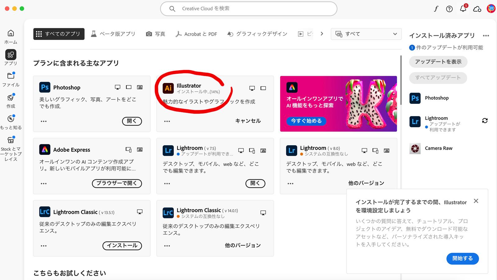Open the cloud sync status icon
This screenshot has width=497, height=280.
tap(477, 9)
